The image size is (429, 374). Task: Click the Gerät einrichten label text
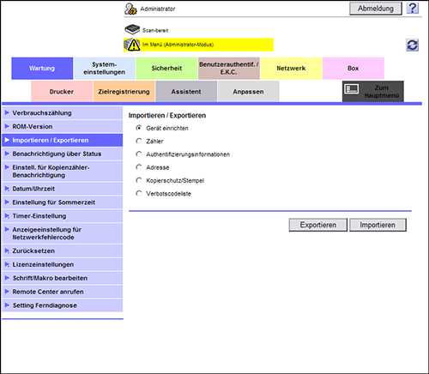point(167,129)
